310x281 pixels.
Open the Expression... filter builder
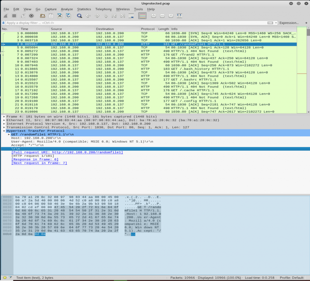click(x=289, y=23)
